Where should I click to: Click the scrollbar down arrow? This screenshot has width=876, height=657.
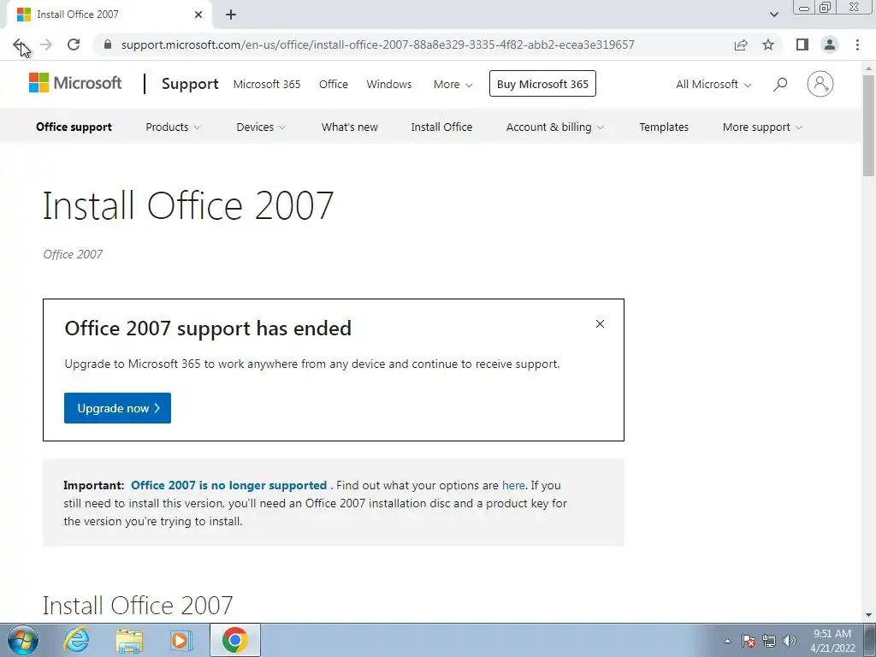868,615
